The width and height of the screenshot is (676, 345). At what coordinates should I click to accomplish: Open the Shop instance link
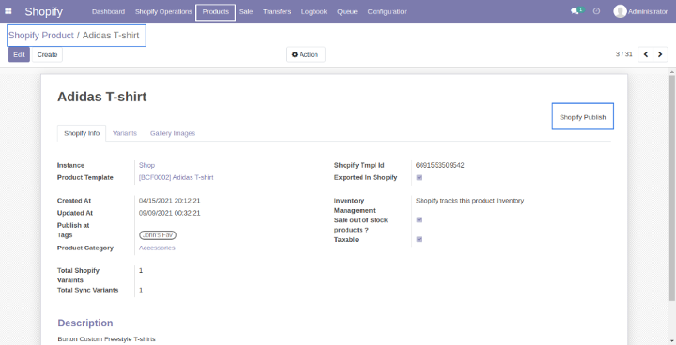point(146,165)
